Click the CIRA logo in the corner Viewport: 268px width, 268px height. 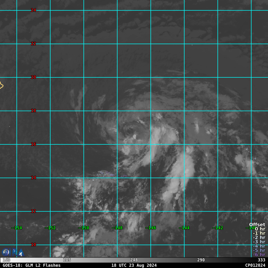[12, 252]
